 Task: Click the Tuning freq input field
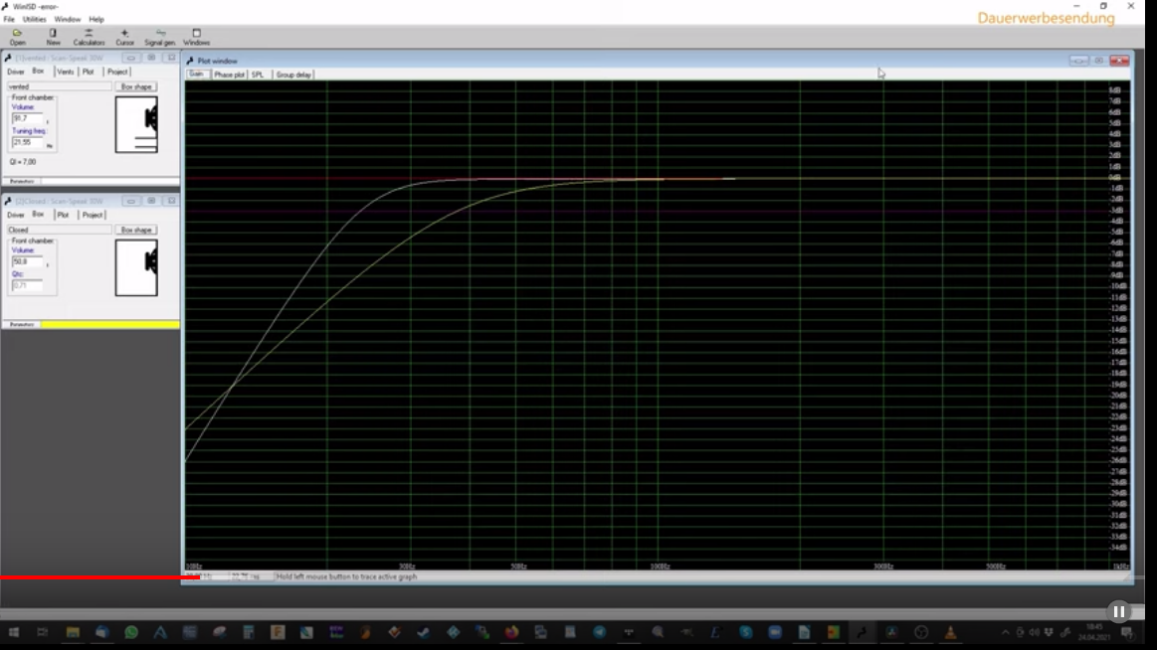click(x=27, y=142)
